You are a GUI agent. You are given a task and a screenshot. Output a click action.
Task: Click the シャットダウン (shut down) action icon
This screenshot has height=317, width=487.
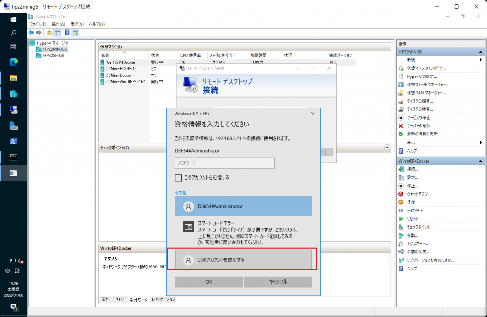pyautogui.click(x=401, y=194)
